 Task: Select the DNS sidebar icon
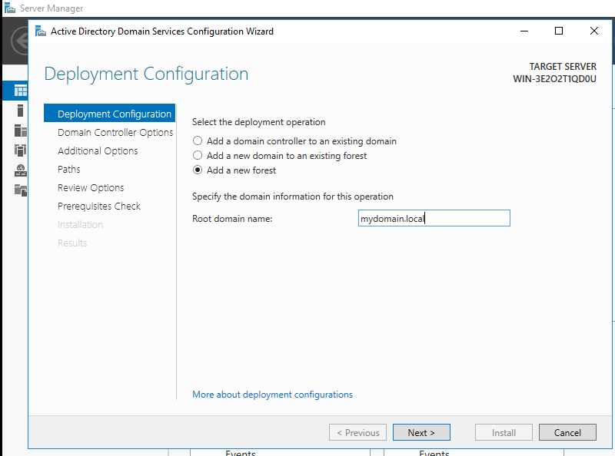point(20,170)
